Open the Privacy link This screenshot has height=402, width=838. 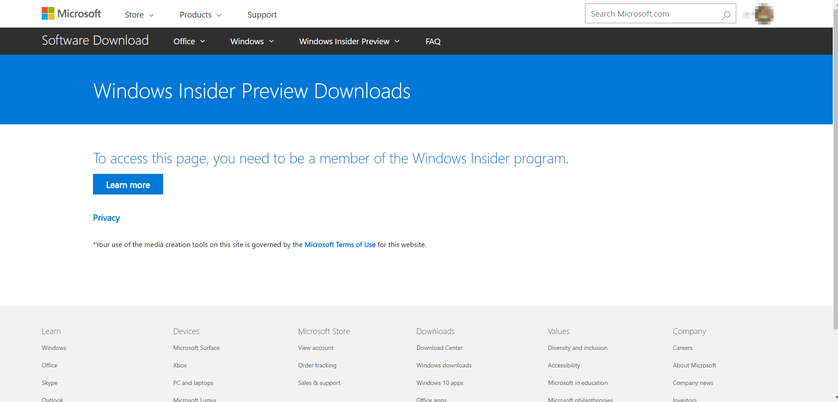point(107,218)
